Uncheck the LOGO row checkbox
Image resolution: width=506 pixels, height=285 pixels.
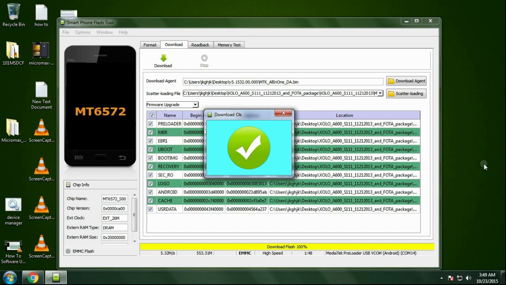pos(151,184)
